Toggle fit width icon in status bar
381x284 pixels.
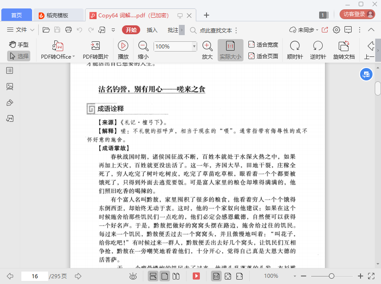point(239,276)
